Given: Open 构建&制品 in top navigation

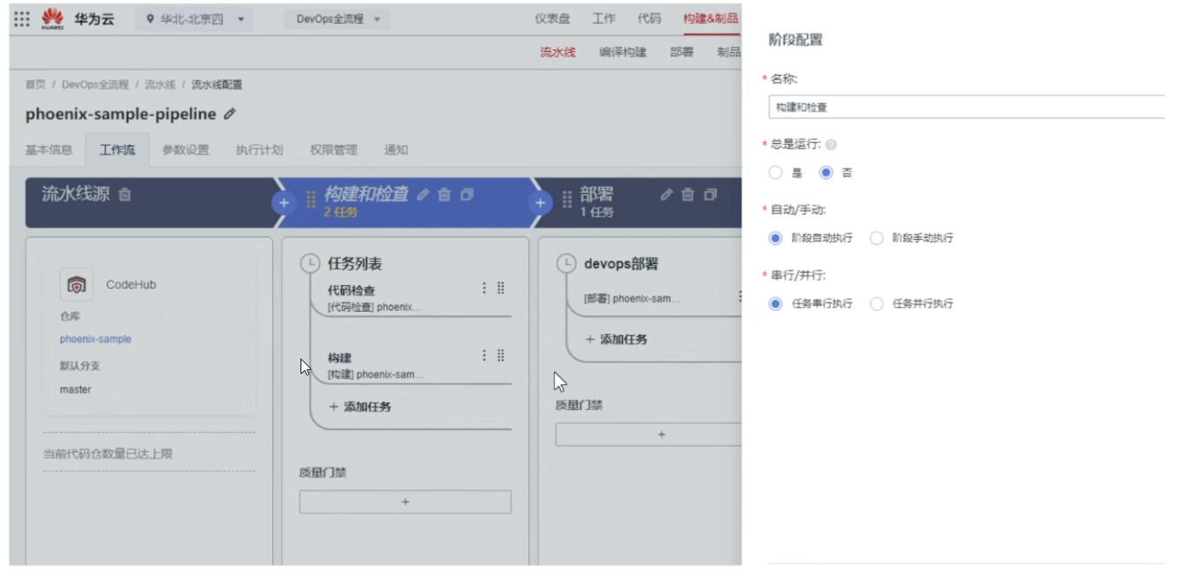Looking at the screenshot, I should point(711,19).
